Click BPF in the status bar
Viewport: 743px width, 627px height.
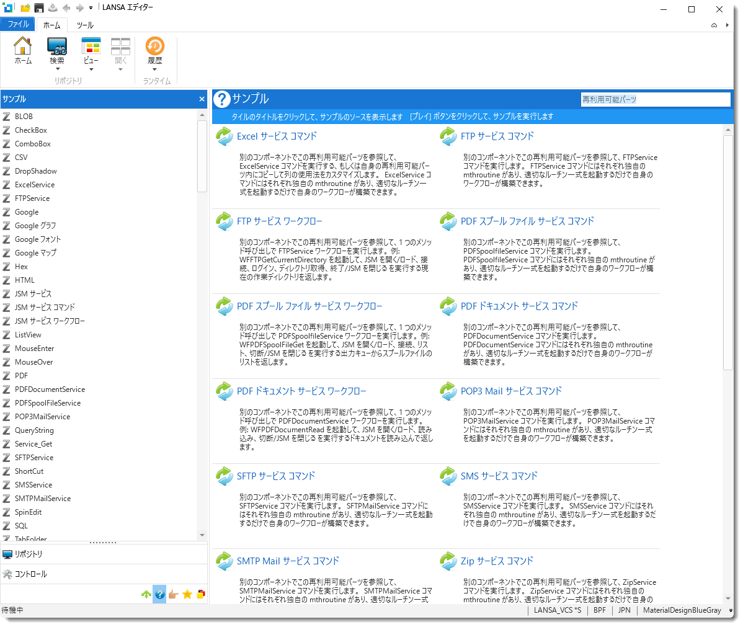[599, 610]
